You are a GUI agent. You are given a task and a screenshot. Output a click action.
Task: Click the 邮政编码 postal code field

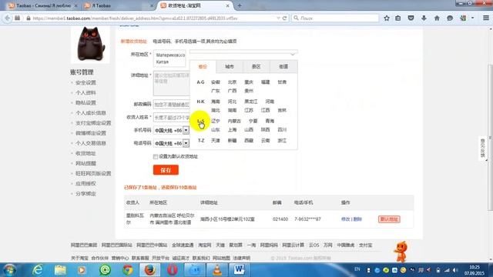click(172, 105)
